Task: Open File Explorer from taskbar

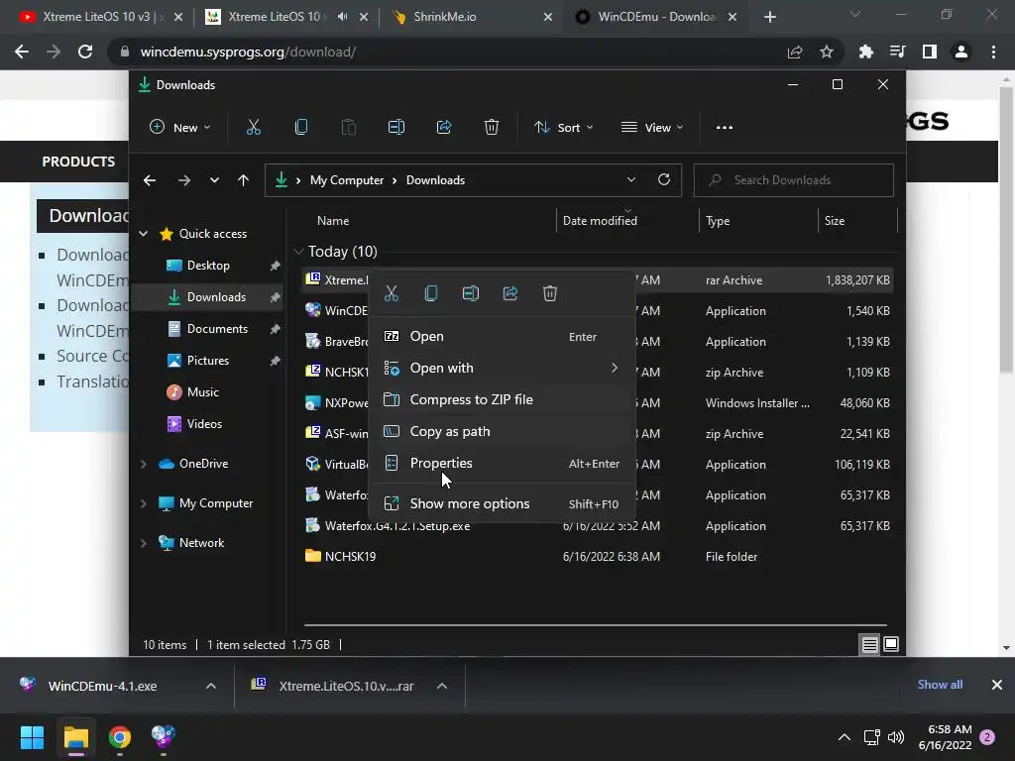Action: click(75, 737)
